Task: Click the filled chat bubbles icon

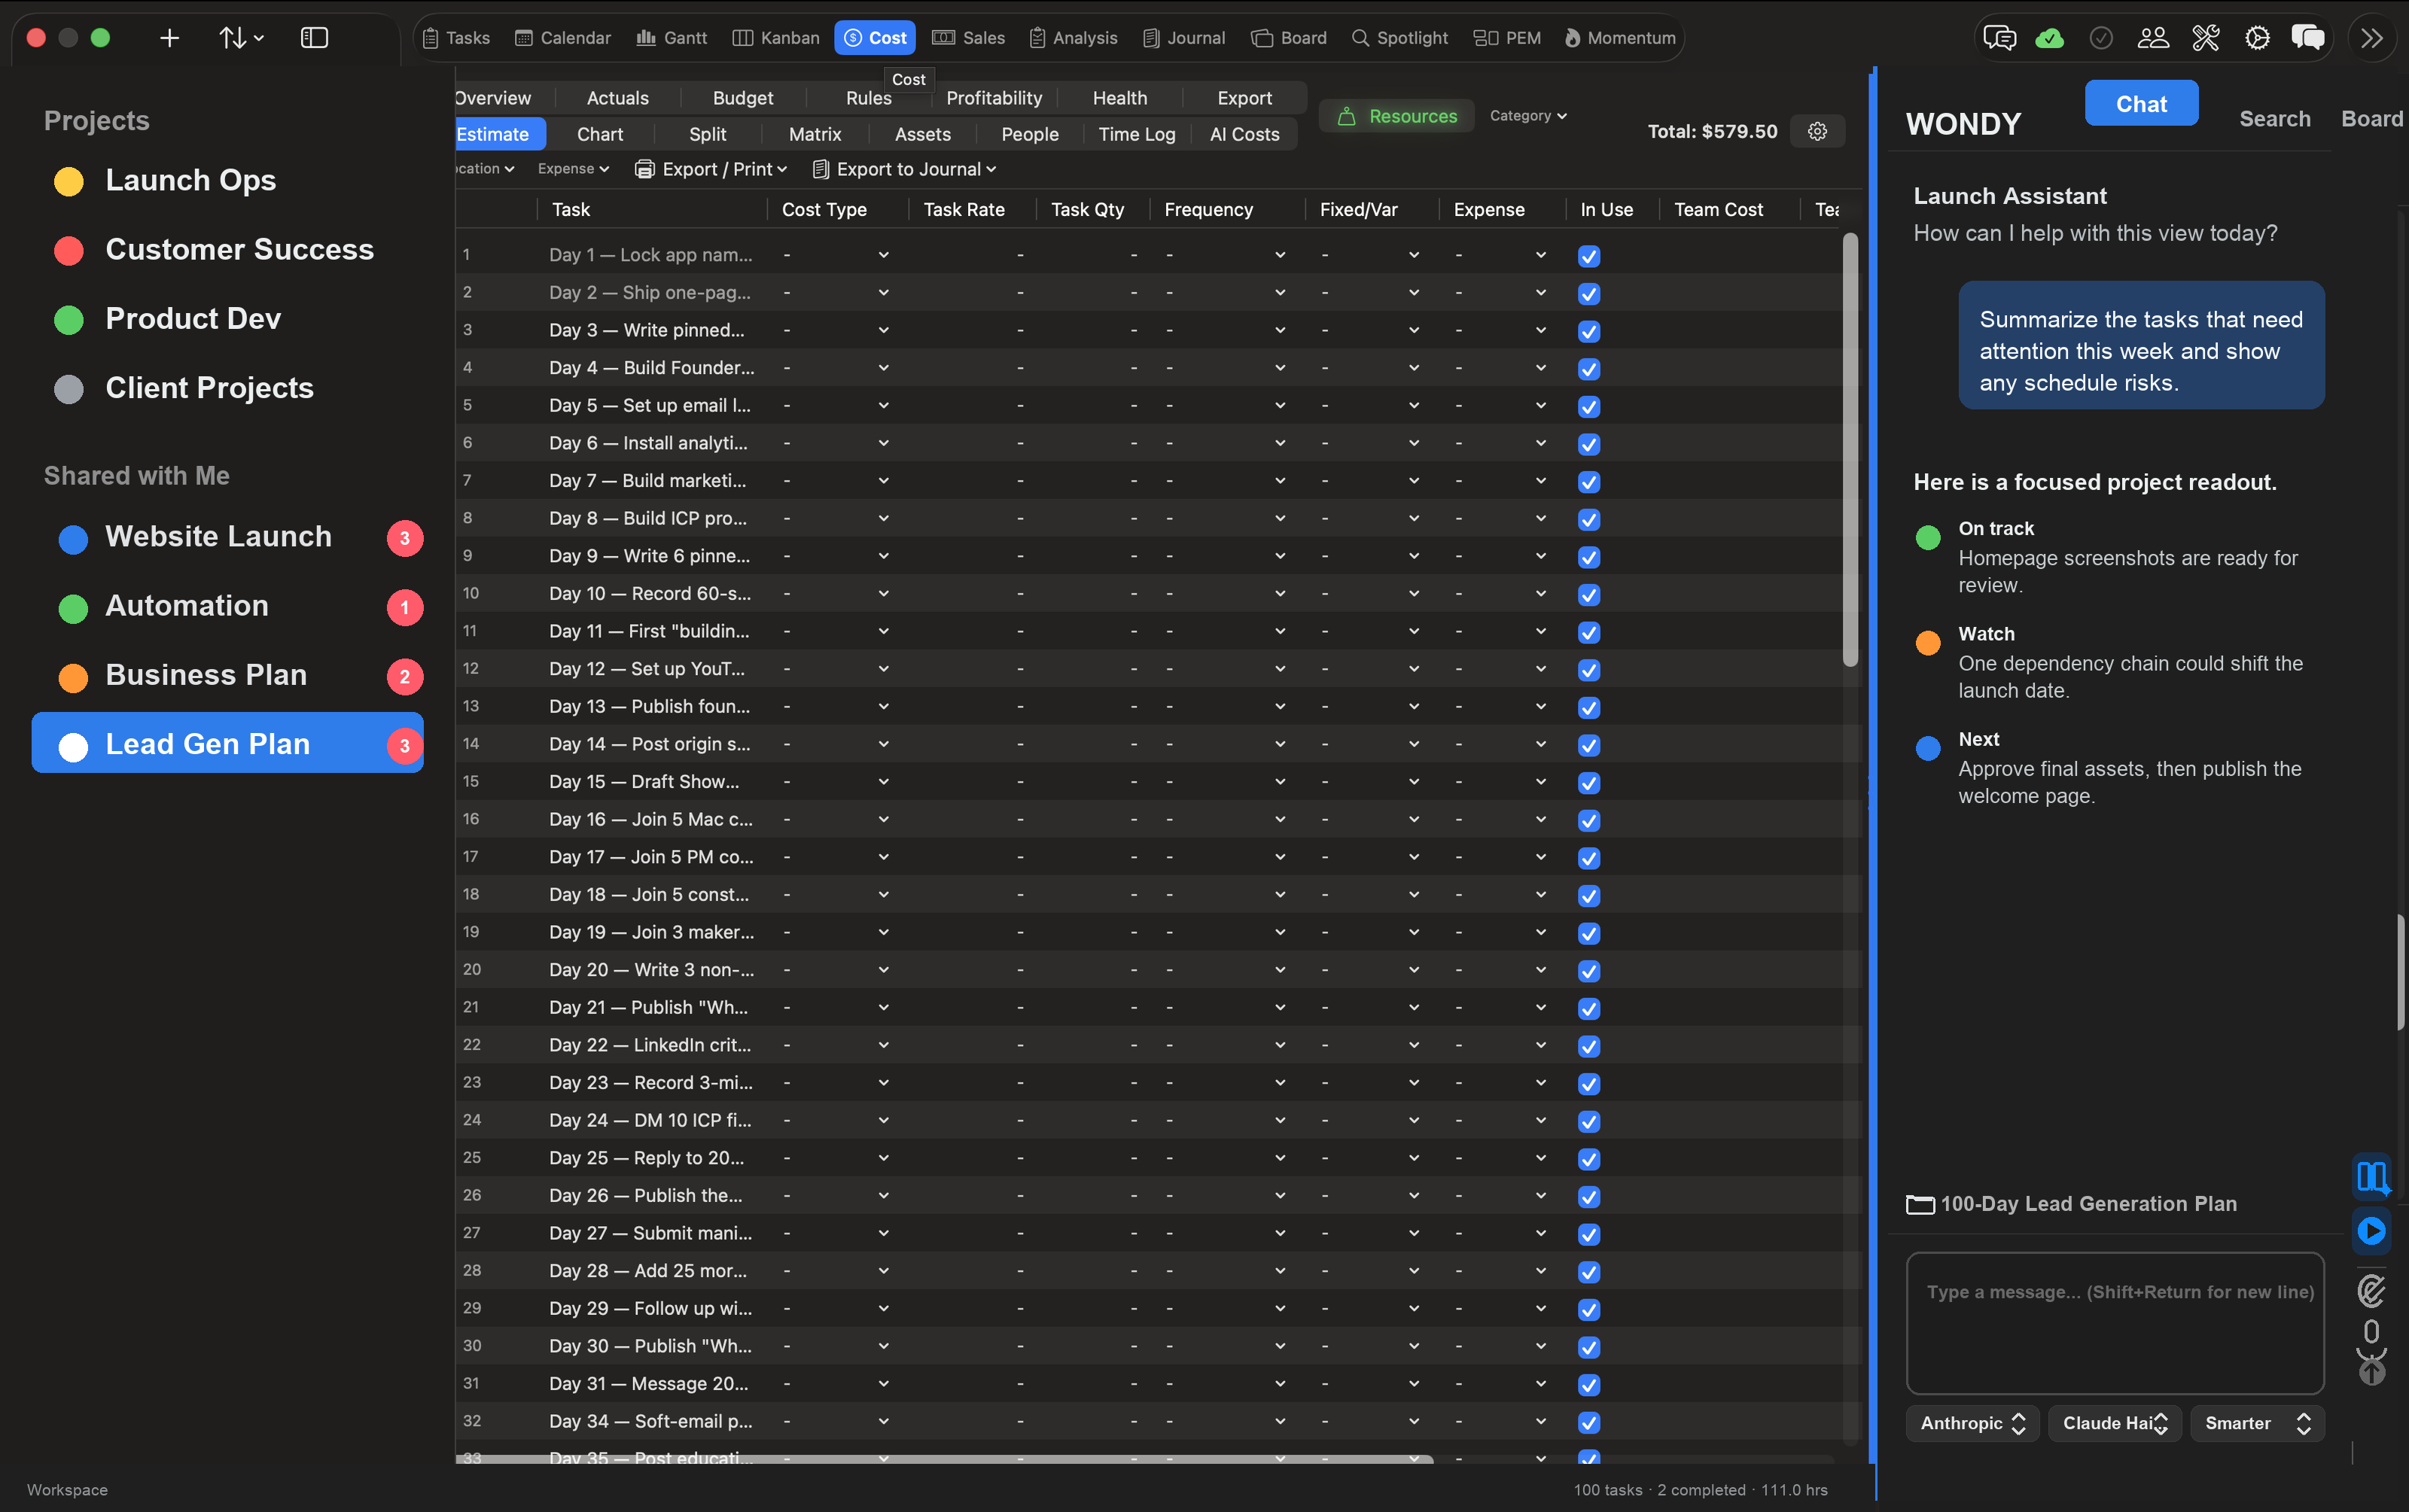Action: click(x=2308, y=38)
